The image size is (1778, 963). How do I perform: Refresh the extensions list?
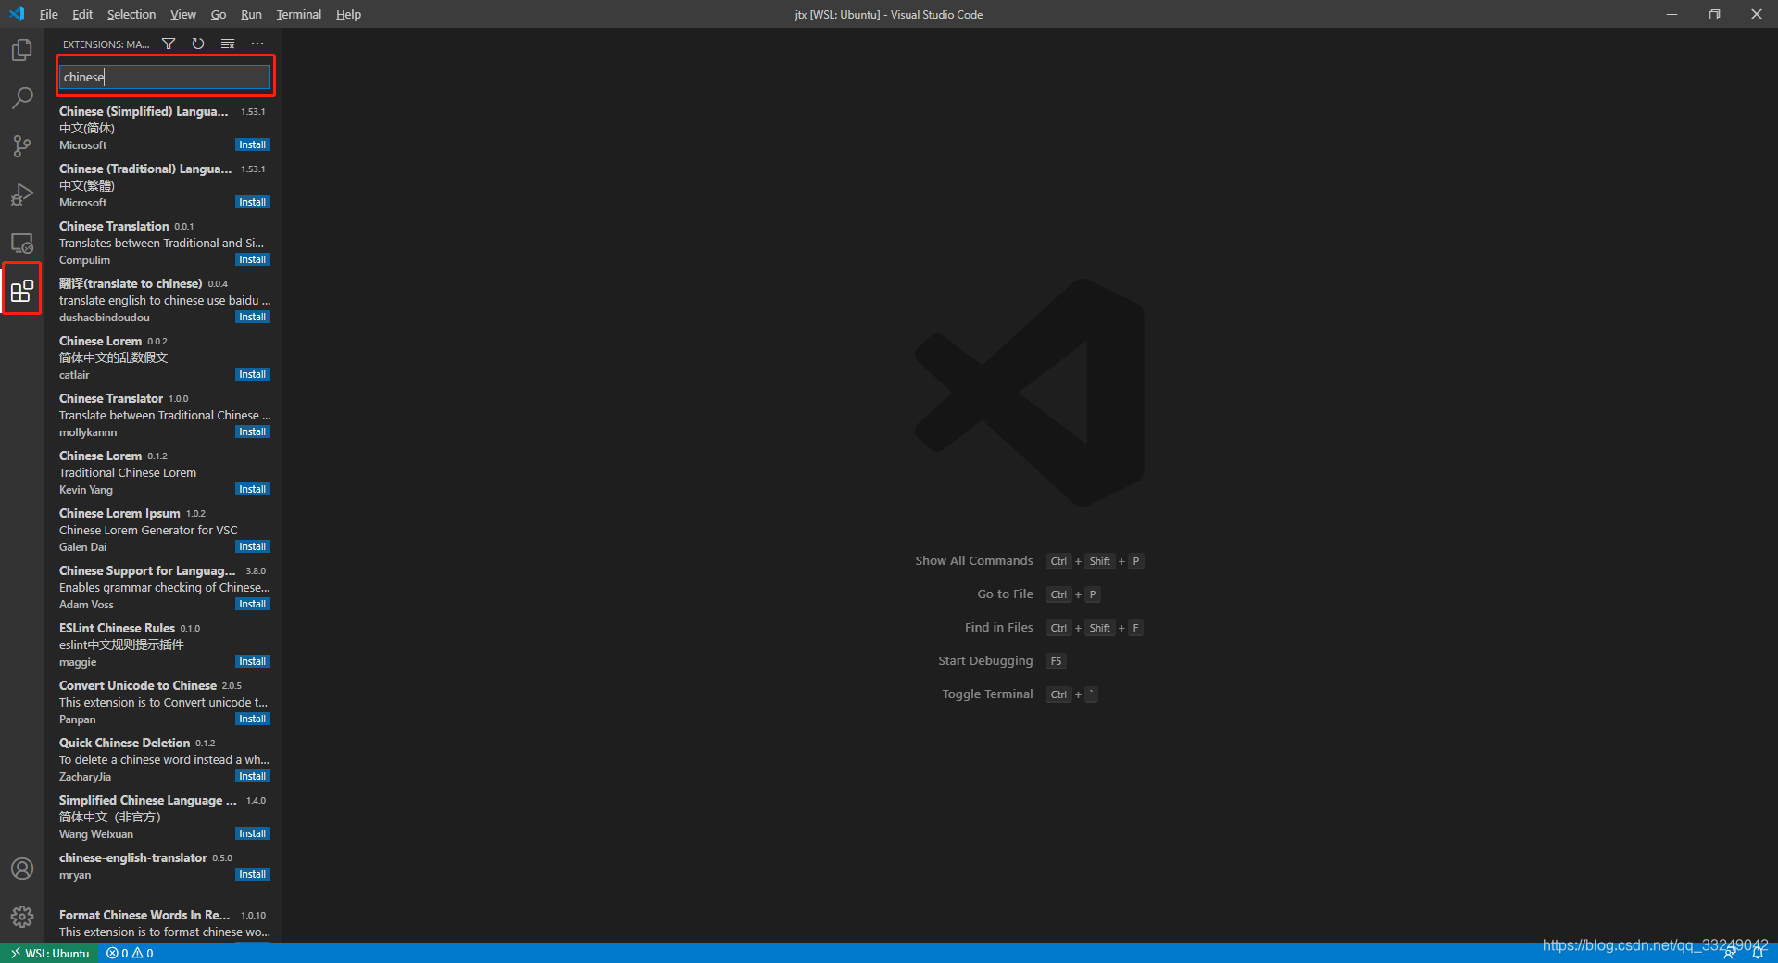(x=198, y=44)
